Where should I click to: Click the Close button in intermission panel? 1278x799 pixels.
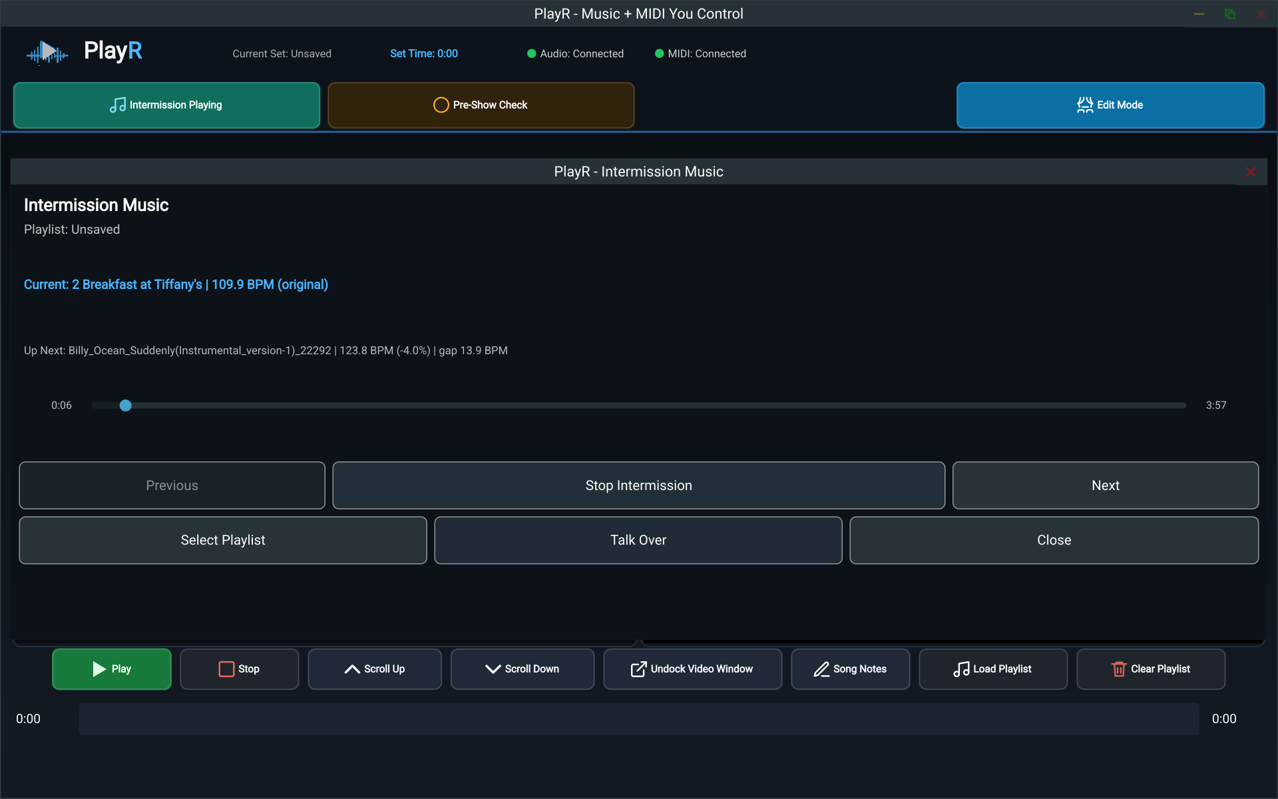tap(1054, 540)
